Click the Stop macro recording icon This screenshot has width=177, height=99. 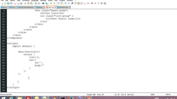click(x=95, y=3)
